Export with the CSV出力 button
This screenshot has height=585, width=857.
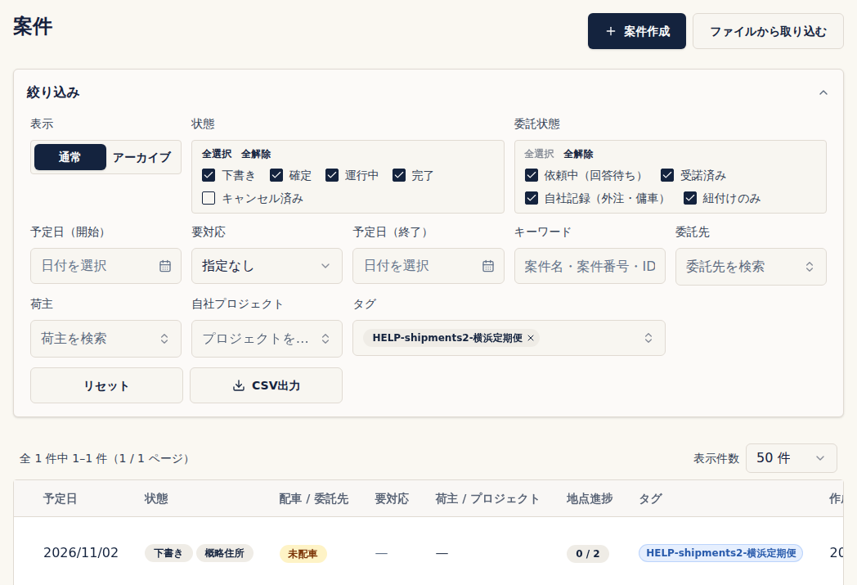[x=266, y=385]
